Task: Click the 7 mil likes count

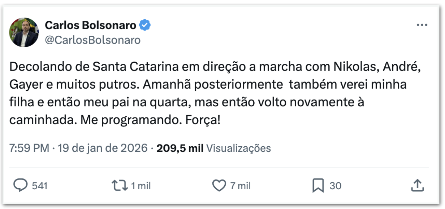Action: tap(240, 186)
